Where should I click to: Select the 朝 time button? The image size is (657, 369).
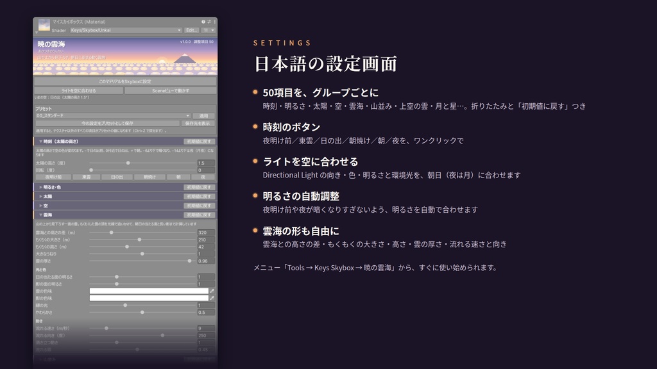(178, 177)
